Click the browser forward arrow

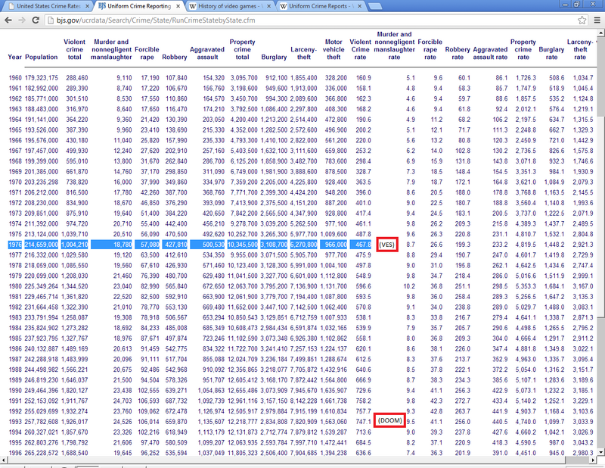click(x=22, y=20)
